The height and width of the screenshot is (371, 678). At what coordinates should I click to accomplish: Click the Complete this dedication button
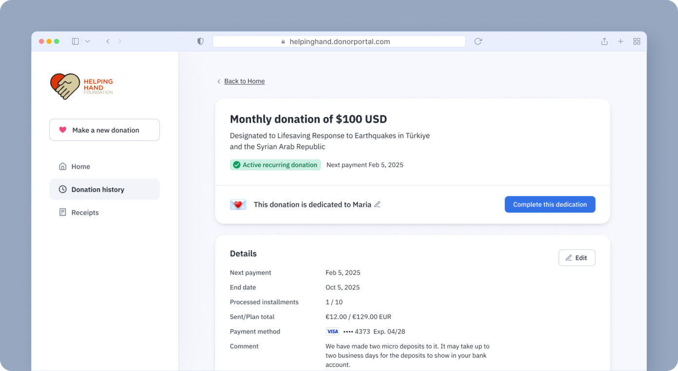[x=550, y=204]
